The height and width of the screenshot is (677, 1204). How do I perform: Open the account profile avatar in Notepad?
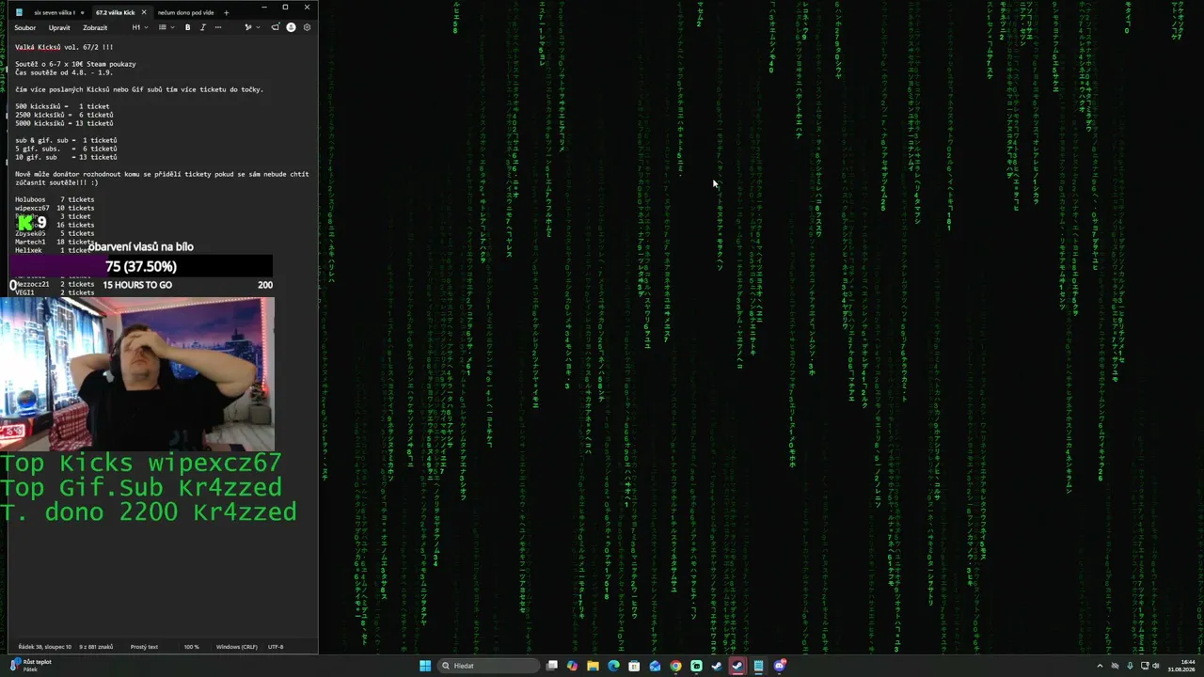291,27
